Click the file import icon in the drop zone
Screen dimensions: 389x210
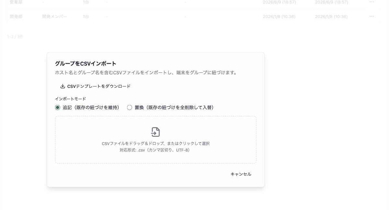pos(156,132)
